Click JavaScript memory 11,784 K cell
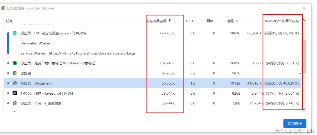The height and width of the screenshot is (135, 317). pos(274,103)
